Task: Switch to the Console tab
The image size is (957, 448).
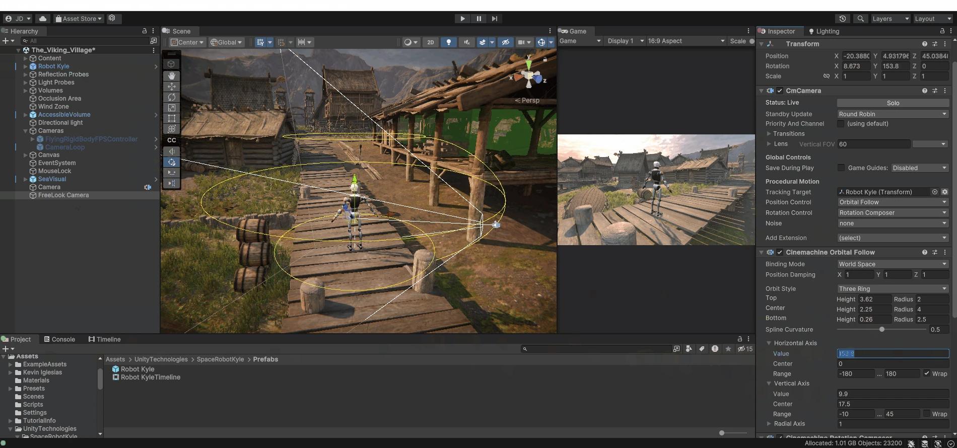Action: tap(59, 339)
